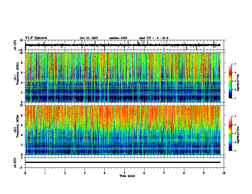Screen dimensions: 252x194
Task: Click the ch.1 voltage waveform trace panel
Action: pyautogui.click(x=124, y=45)
